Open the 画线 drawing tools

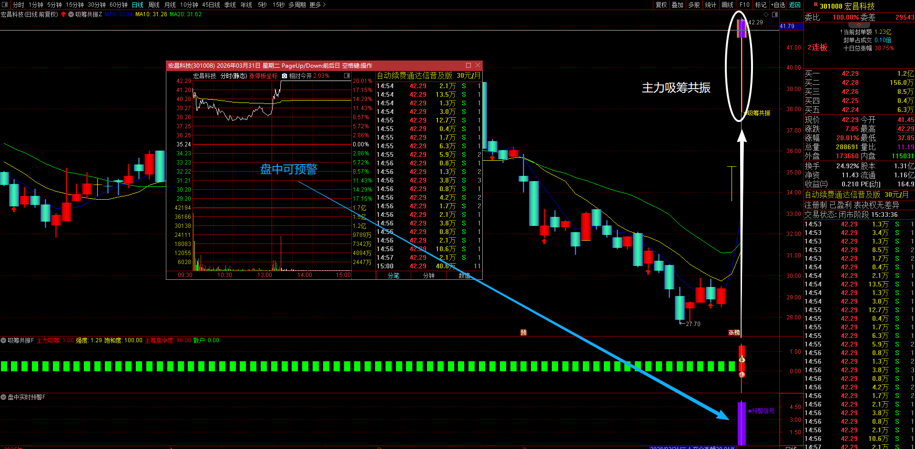pyautogui.click(x=728, y=5)
